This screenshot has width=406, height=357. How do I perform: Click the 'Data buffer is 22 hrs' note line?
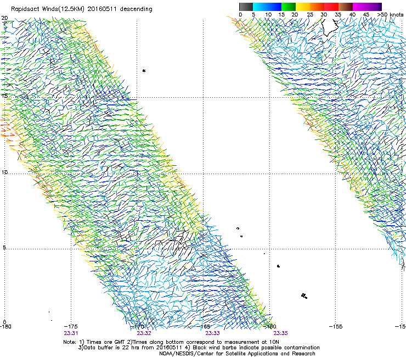coord(199,348)
